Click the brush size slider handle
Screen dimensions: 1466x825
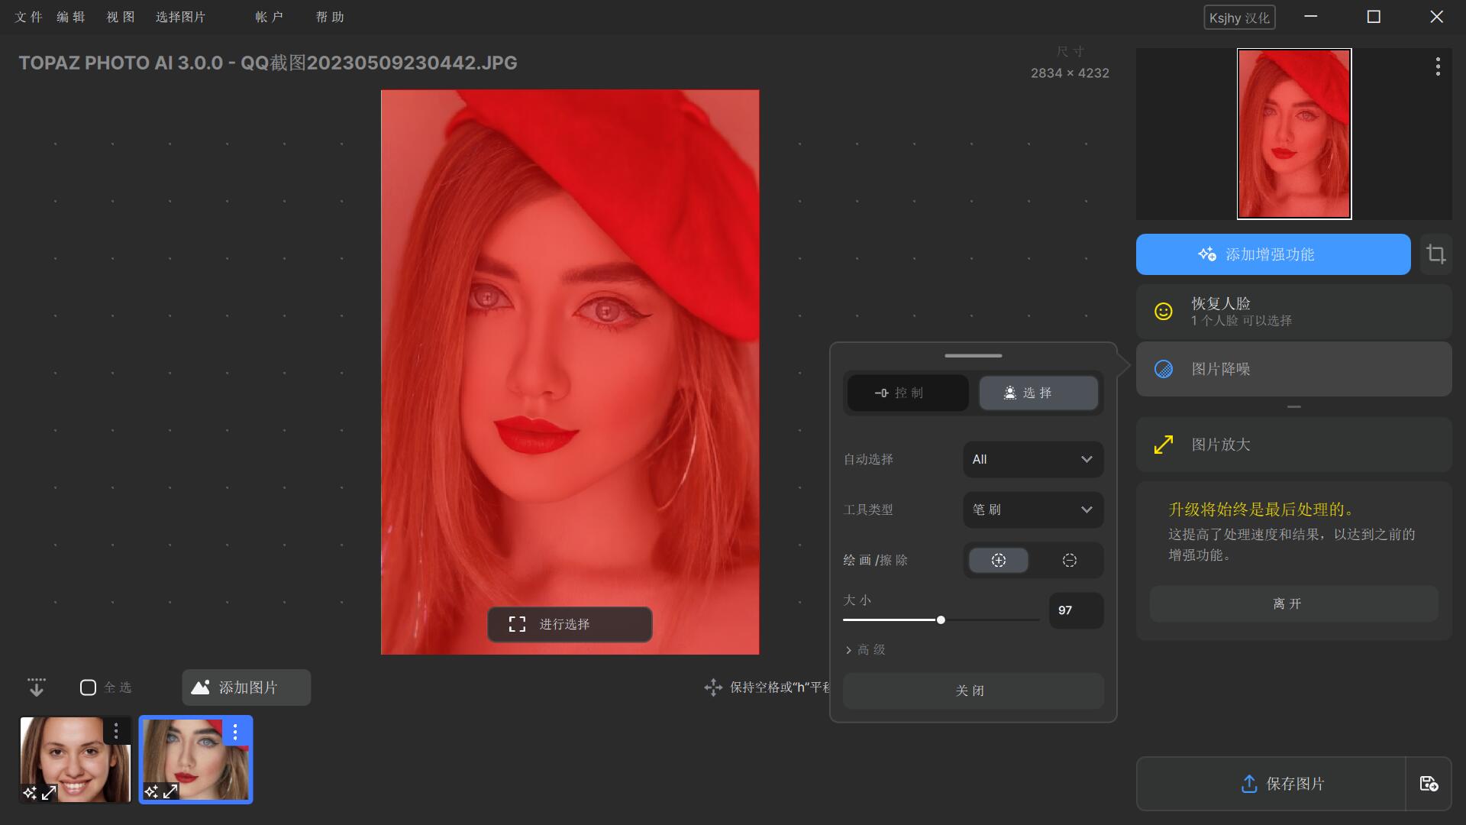(941, 620)
